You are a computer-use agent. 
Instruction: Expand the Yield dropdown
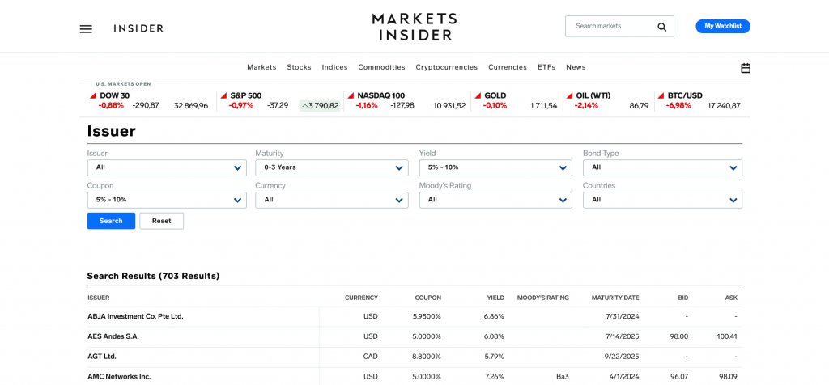pos(495,167)
